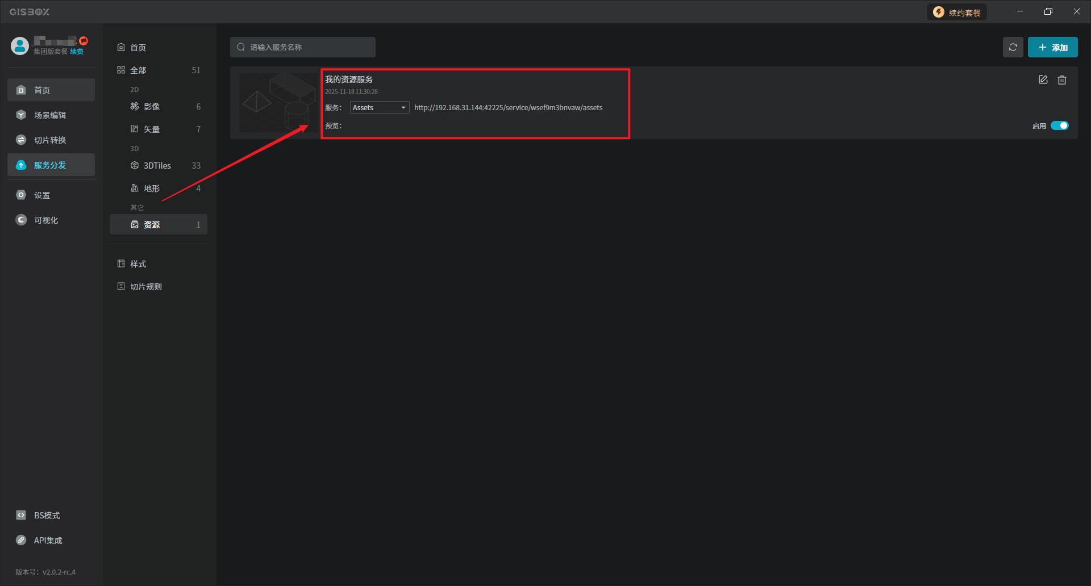1091x586 pixels.
Task: Delete 我的资源服务 with the trash icon
Action: click(x=1061, y=80)
